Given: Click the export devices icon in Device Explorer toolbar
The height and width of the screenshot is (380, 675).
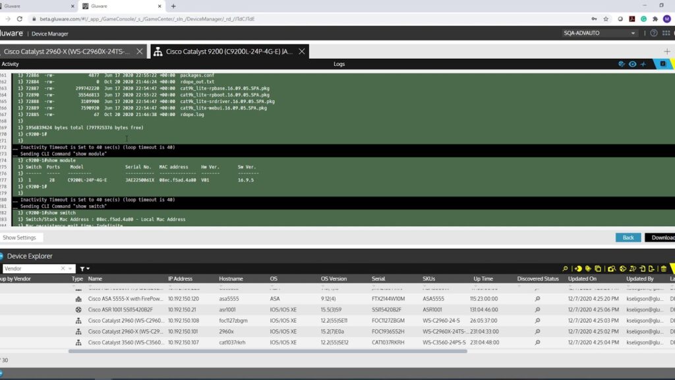Looking at the screenshot, I should point(651,269).
